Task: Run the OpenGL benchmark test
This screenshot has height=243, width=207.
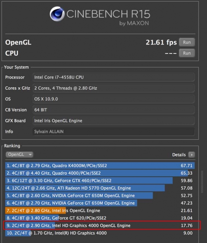Action: pyautogui.click(x=187, y=42)
